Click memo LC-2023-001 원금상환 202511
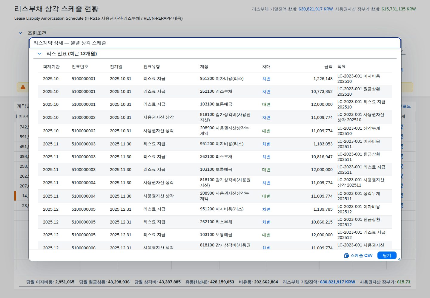The width and height of the screenshot is (430, 298). (359, 157)
